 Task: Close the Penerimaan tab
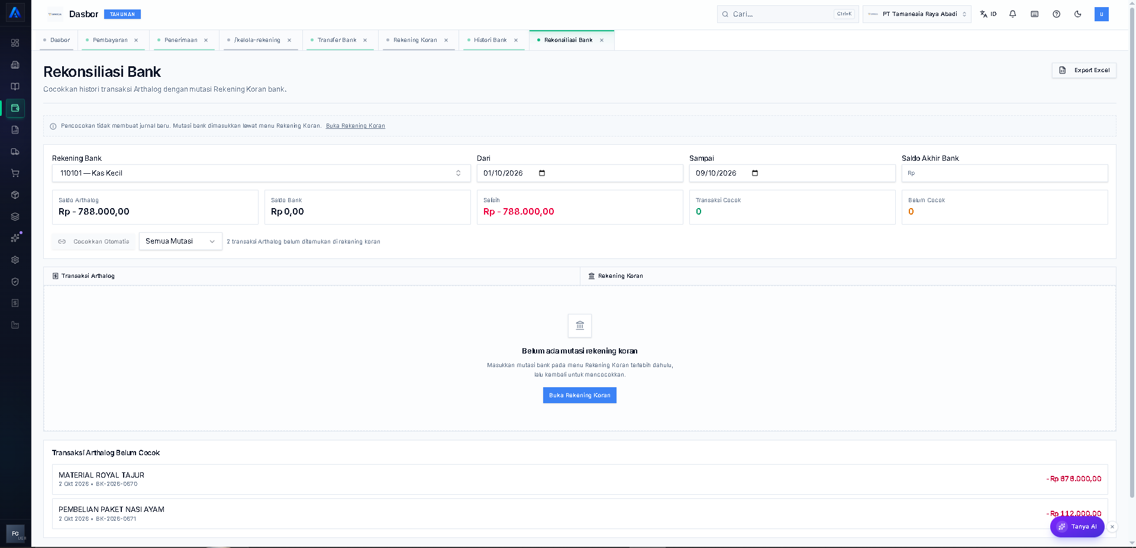[206, 40]
